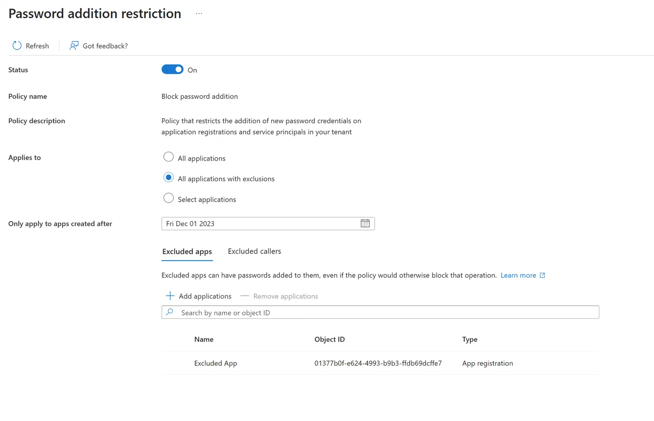This screenshot has height=421, width=654.
Task: Click the Password addition restriction page title
Action: [x=95, y=14]
